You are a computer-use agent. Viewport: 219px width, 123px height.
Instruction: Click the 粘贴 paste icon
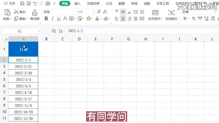(x=7, y=12)
